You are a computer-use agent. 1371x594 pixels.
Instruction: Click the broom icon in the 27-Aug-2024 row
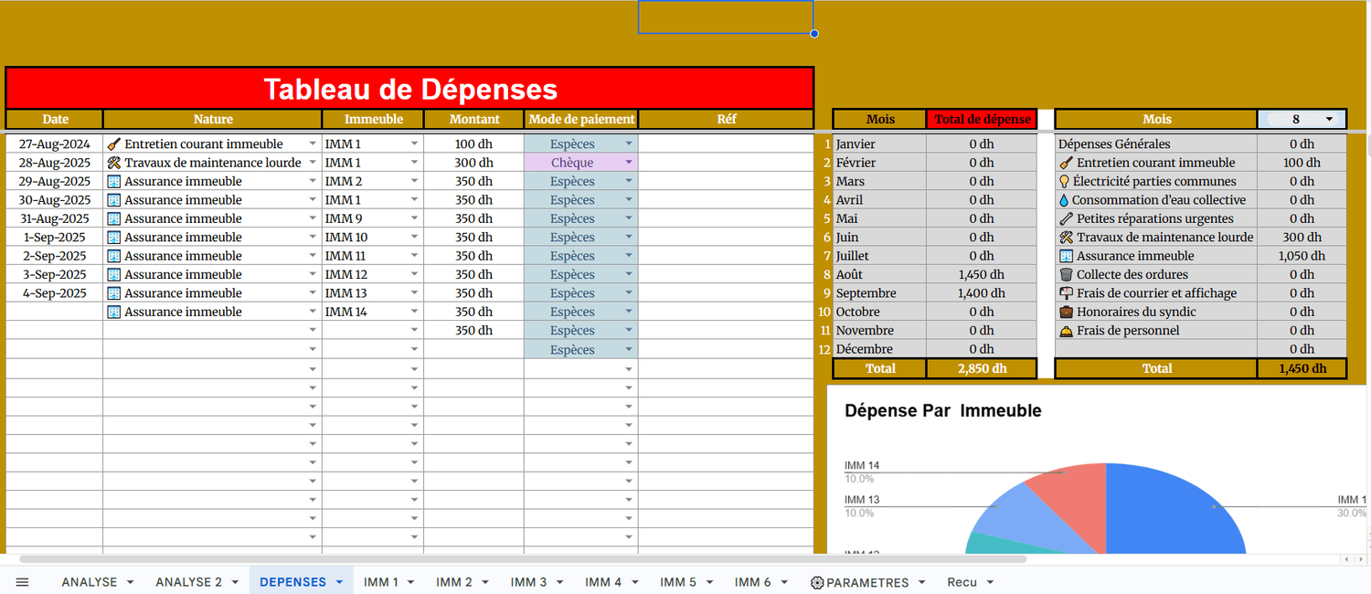tap(114, 143)
